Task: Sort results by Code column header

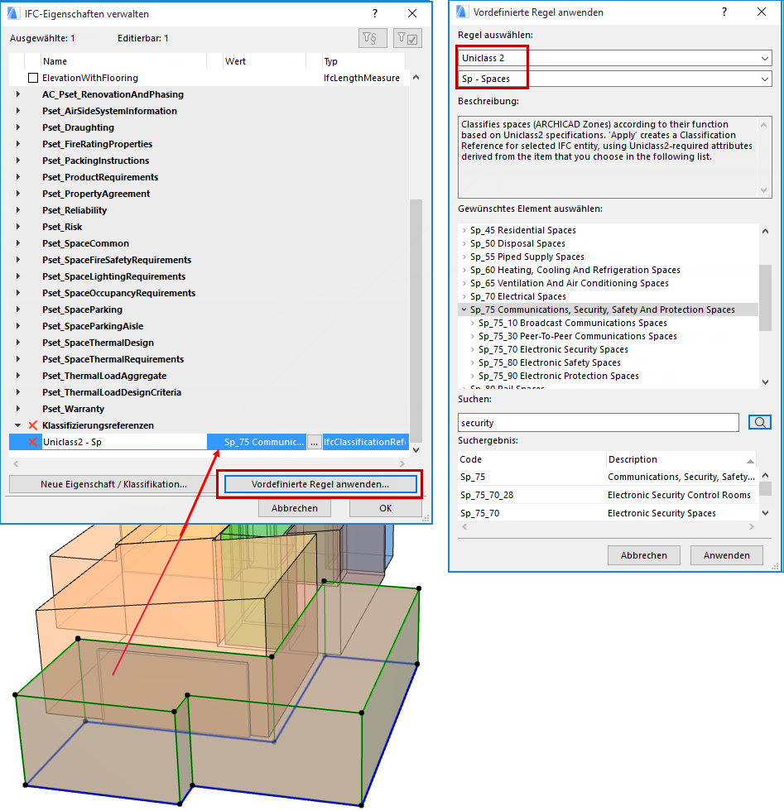Action: click(x=532, y=459)
